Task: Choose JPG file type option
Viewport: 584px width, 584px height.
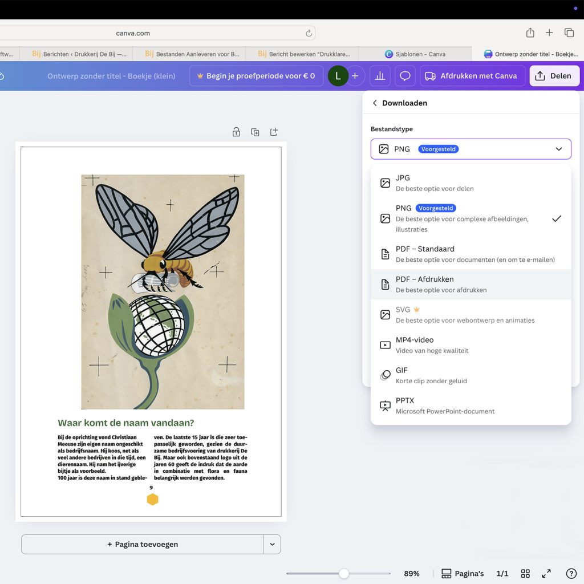Action: pyautogui.click(x=471, y=182)
